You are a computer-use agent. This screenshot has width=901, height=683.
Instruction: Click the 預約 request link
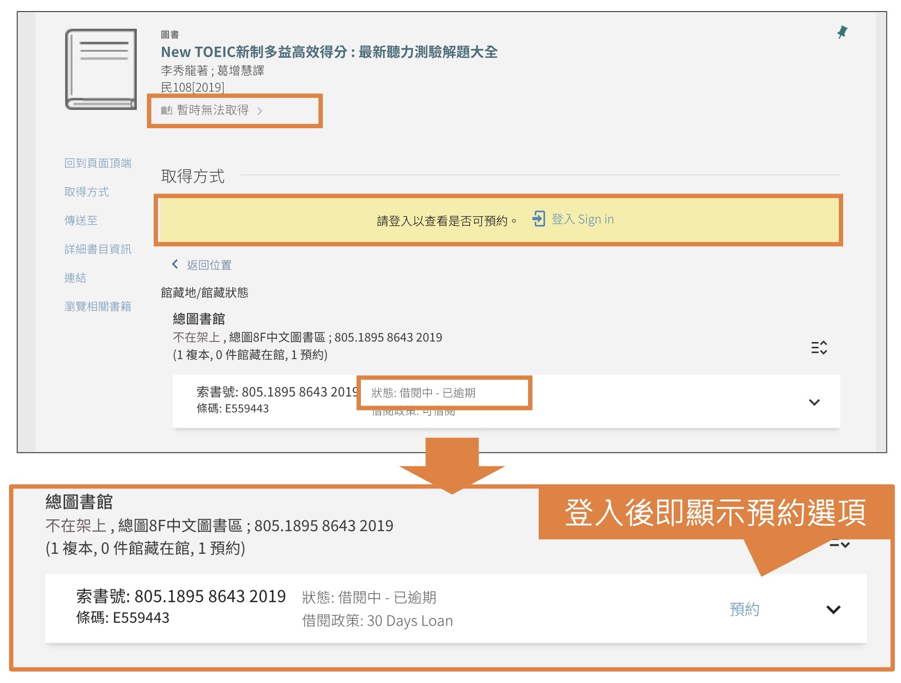(744, 609)
